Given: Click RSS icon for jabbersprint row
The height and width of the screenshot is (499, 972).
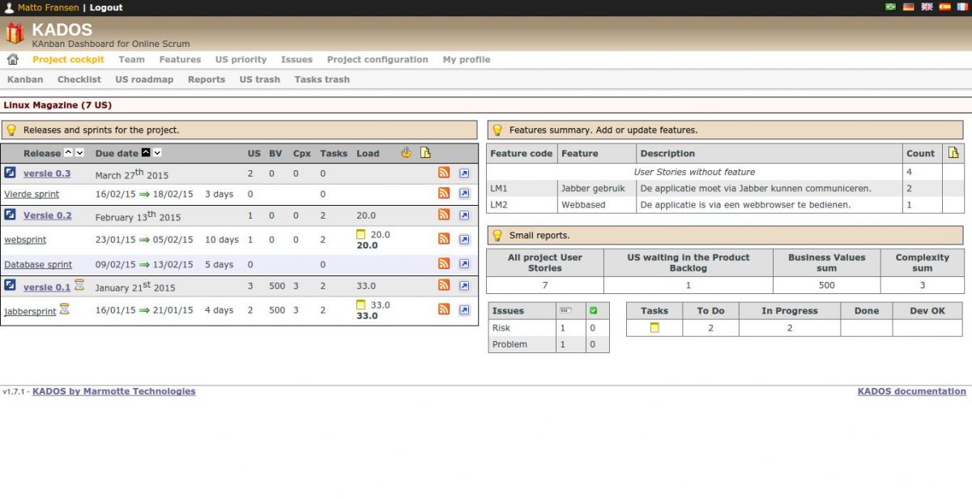Looking at the screenshot, I should [x=444, y=309].
